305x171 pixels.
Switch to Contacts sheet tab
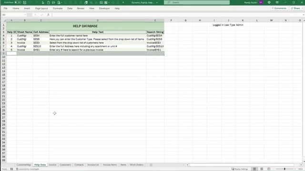(x=79, y=165)
